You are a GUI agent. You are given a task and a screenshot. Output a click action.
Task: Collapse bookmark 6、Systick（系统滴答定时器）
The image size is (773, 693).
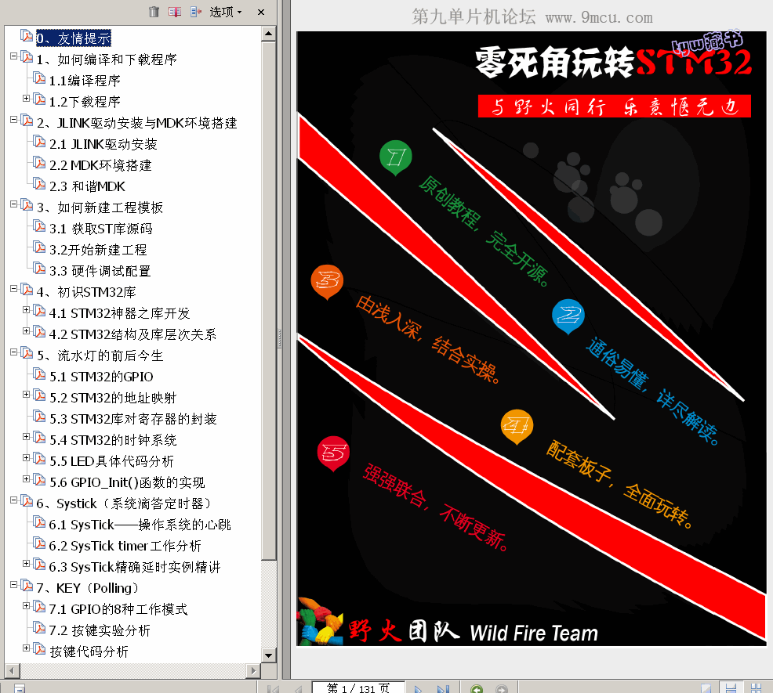[x=14, y=500]
